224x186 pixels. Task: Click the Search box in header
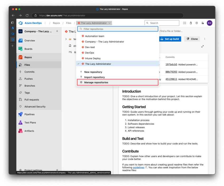162,23
